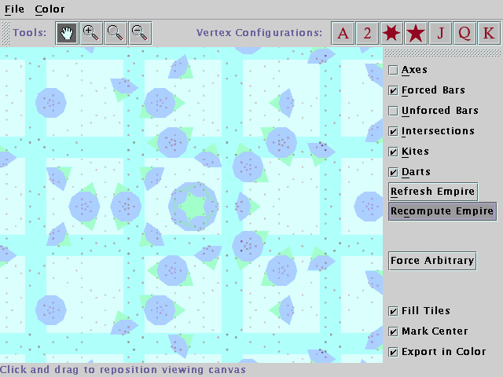Viewport: 503px width, 377px height.
Task: Choose the Sun (many-pointed star) vertex configuration
Action: click(391, 33)
